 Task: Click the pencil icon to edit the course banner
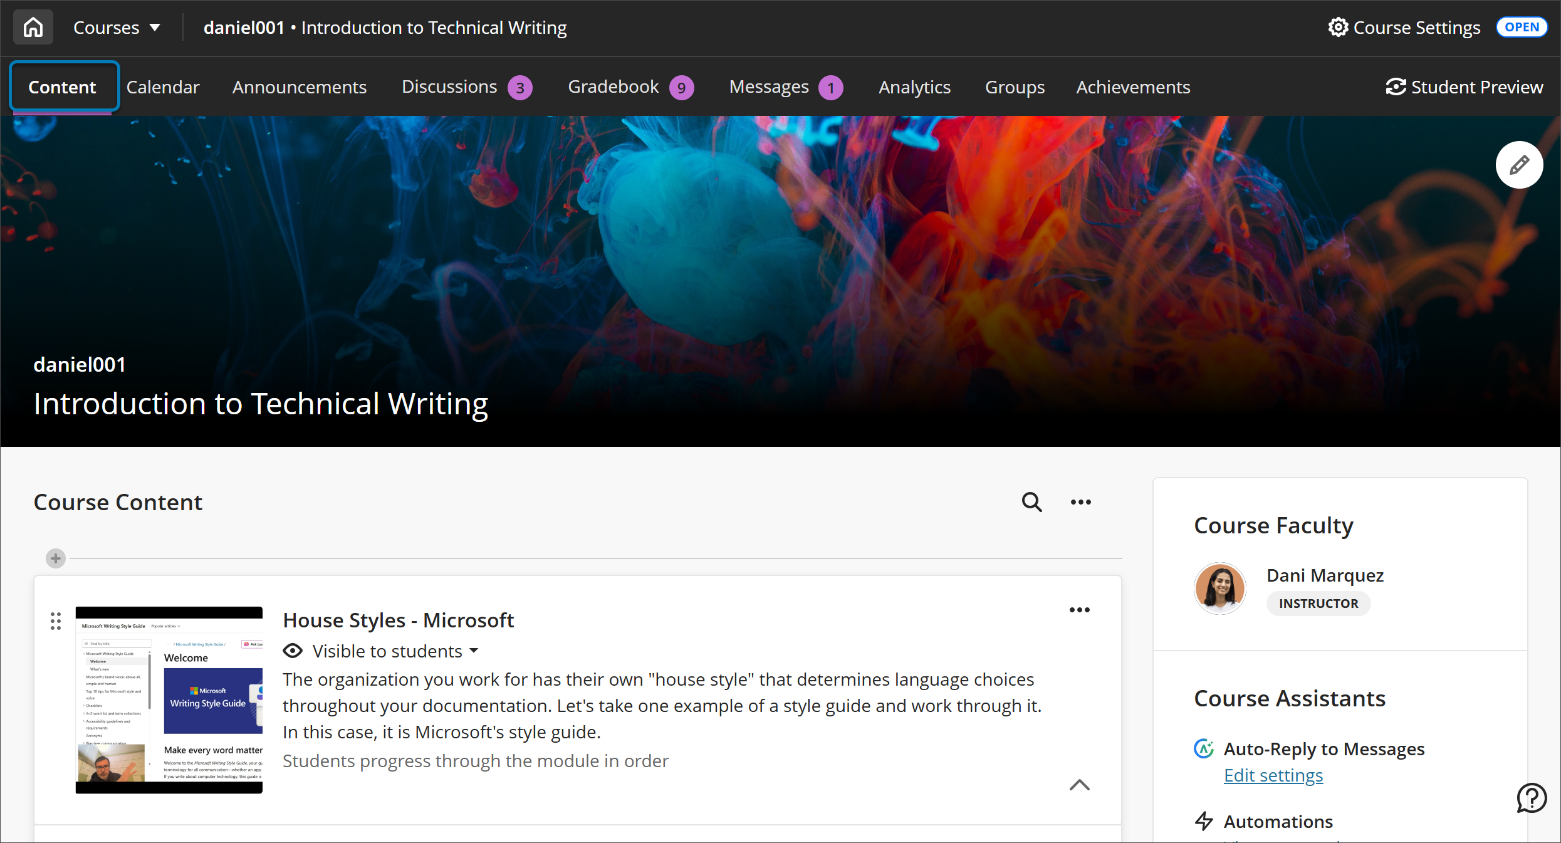tap(1519, 165)
